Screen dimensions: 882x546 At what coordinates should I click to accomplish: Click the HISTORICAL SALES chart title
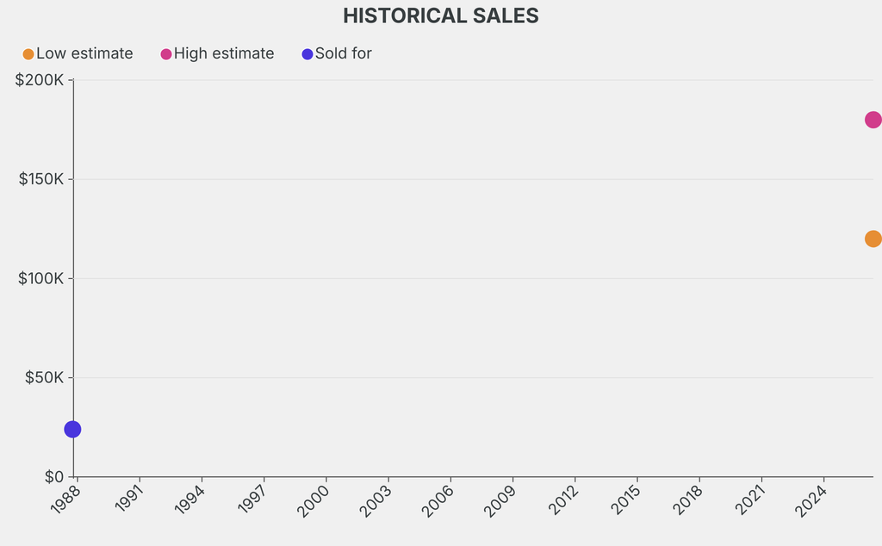coord(441,16)
